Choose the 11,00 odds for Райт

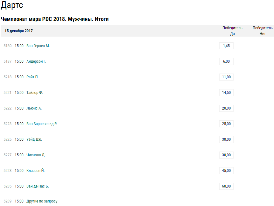226,77
